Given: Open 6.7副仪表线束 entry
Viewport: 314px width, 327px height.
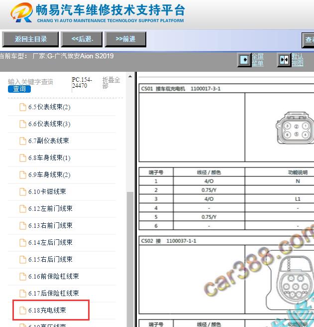Looking at the screenshot, I should coord(48,141).
